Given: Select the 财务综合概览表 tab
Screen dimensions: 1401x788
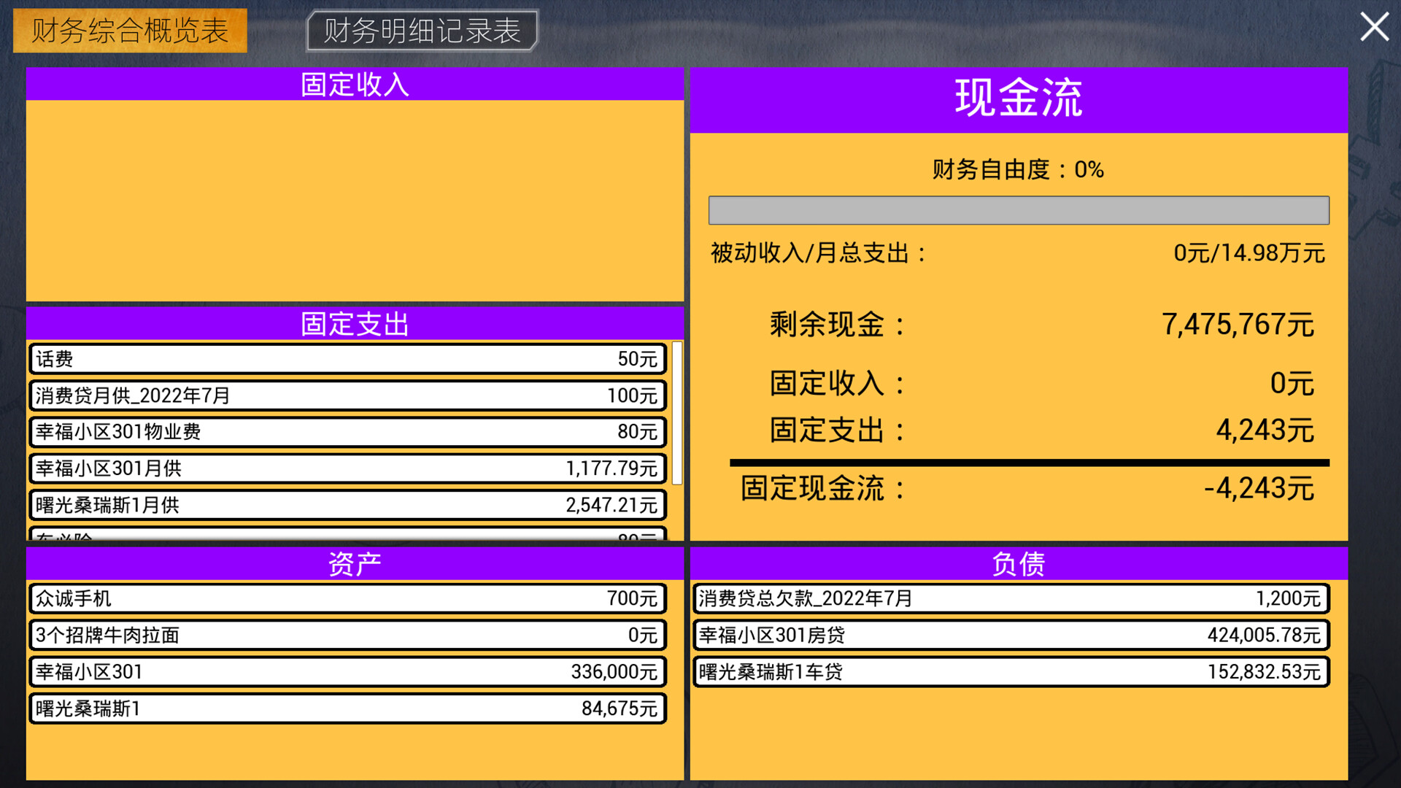Looking at the screenshot, I should coord(129,31).
